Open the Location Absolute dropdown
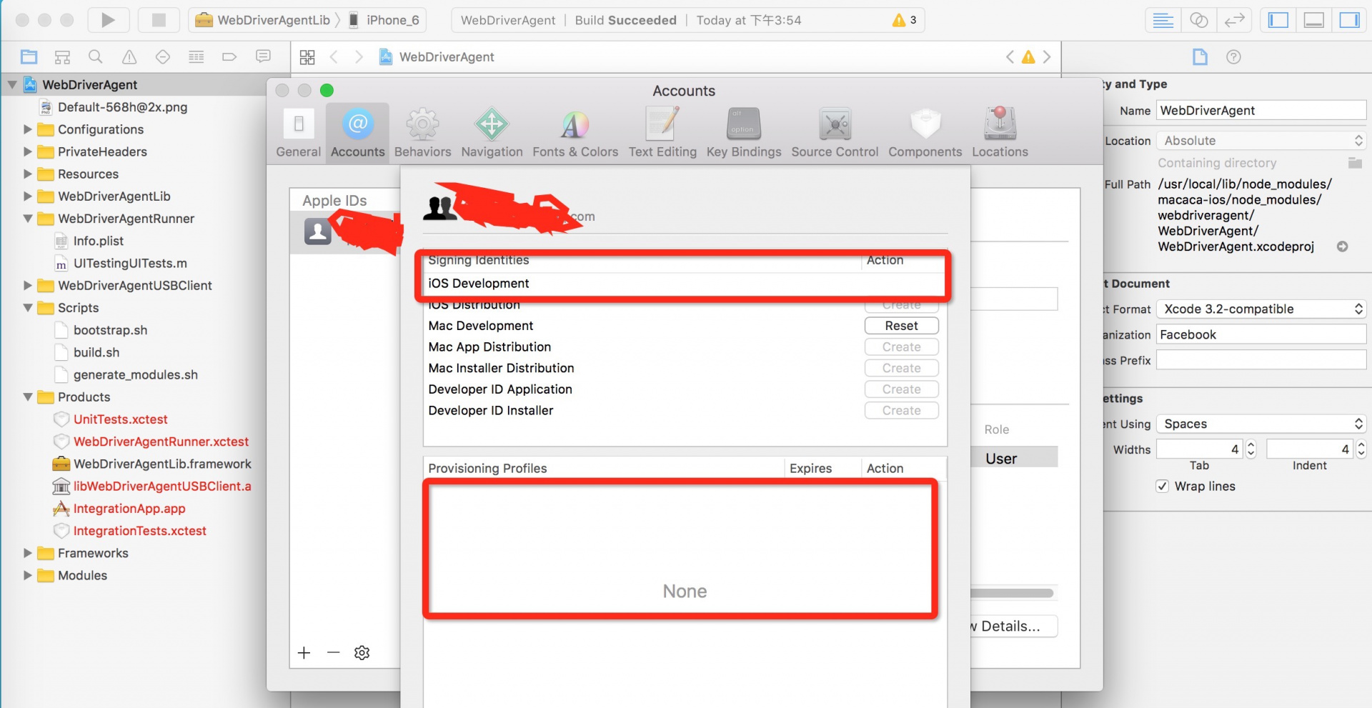The image size is (1372, 708). pyautogui.click(x=1261, y=141)
